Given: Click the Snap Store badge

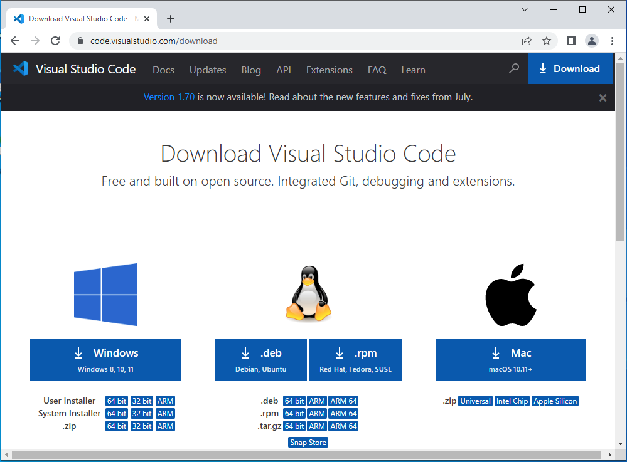Looking at the screenshot, I should (x=308, y=442).
